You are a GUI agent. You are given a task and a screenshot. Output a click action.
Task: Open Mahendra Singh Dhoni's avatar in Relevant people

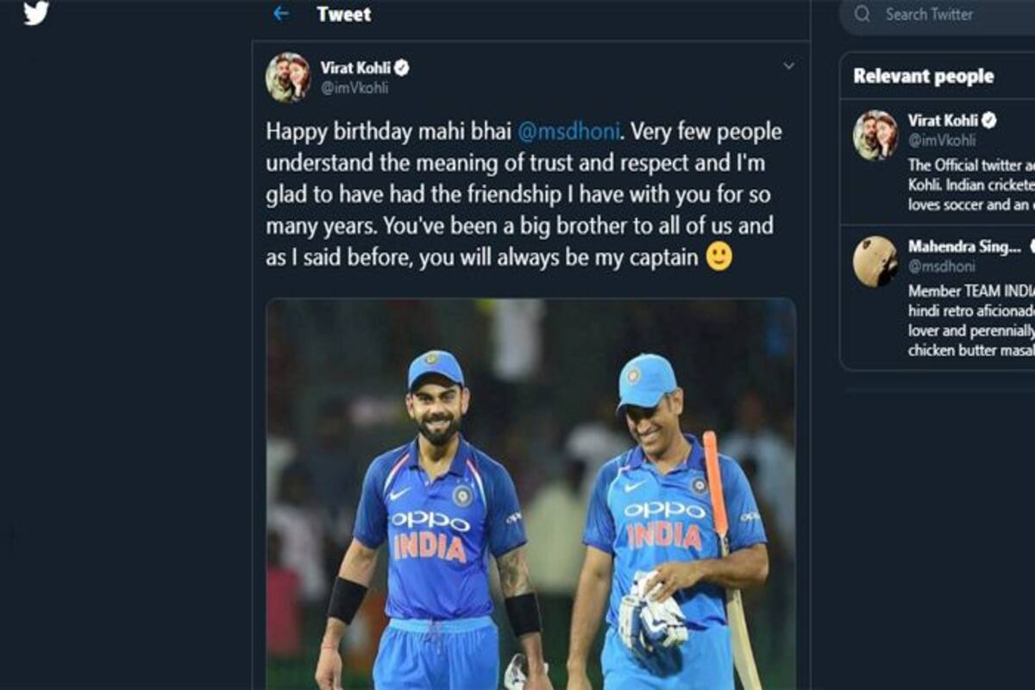tap(875, 261)
